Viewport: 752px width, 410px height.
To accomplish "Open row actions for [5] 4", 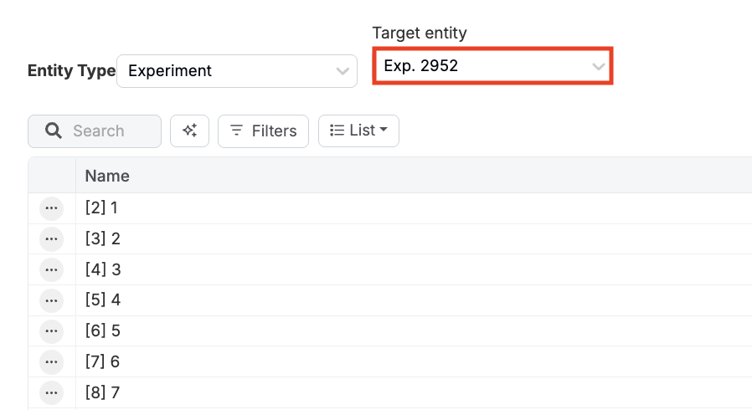I will point(51,300).
